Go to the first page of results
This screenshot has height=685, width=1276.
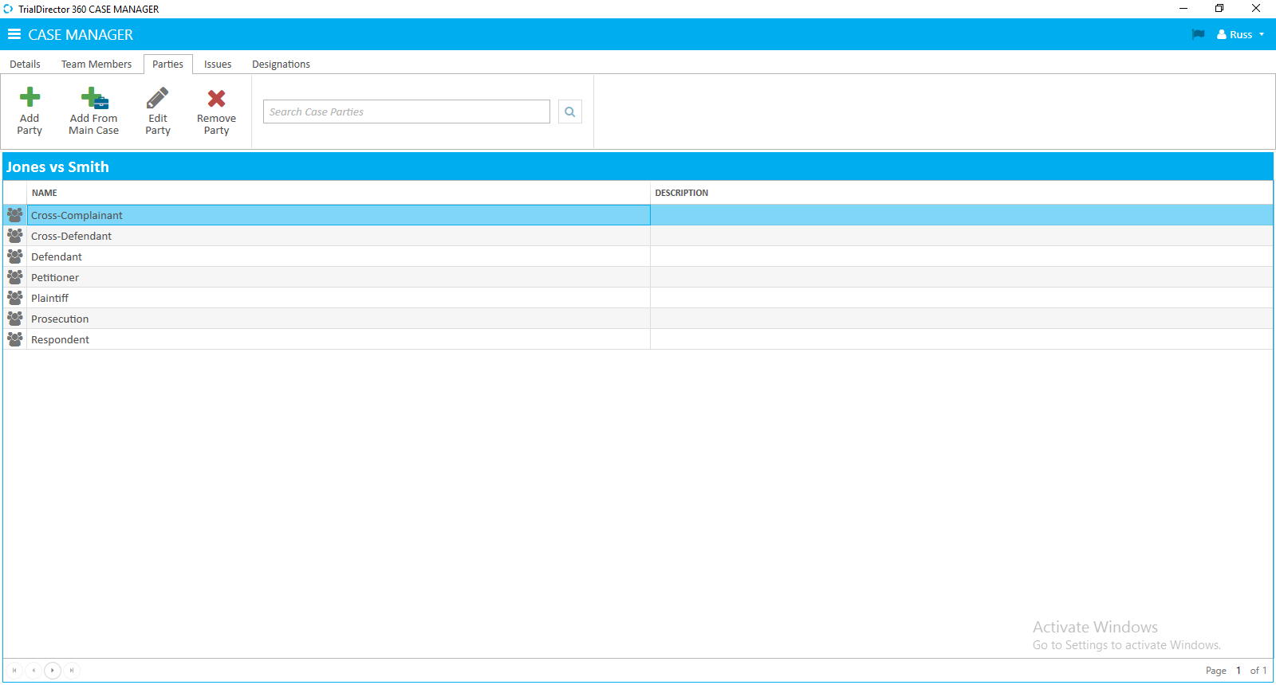(x=14, y=671)
